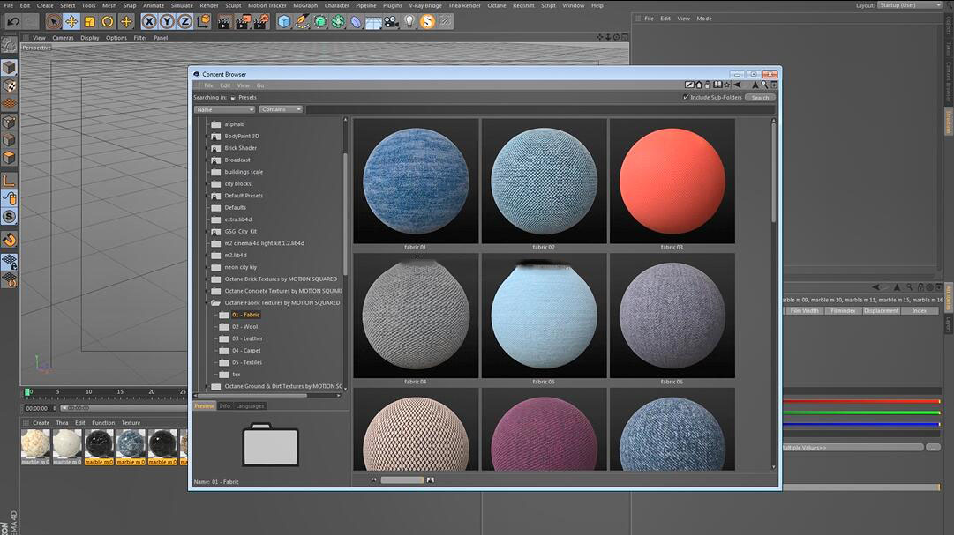Add a Camera object

pyautogui.click(x=392, y=23)
